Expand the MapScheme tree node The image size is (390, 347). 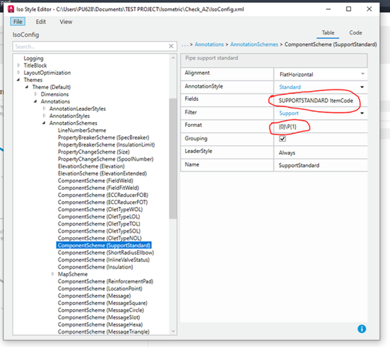pos(53,274)
